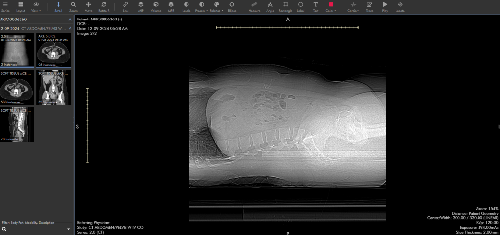Open the Layout grid tool
The height and width of the screenshot is (235, 500).
click(21, 7)
